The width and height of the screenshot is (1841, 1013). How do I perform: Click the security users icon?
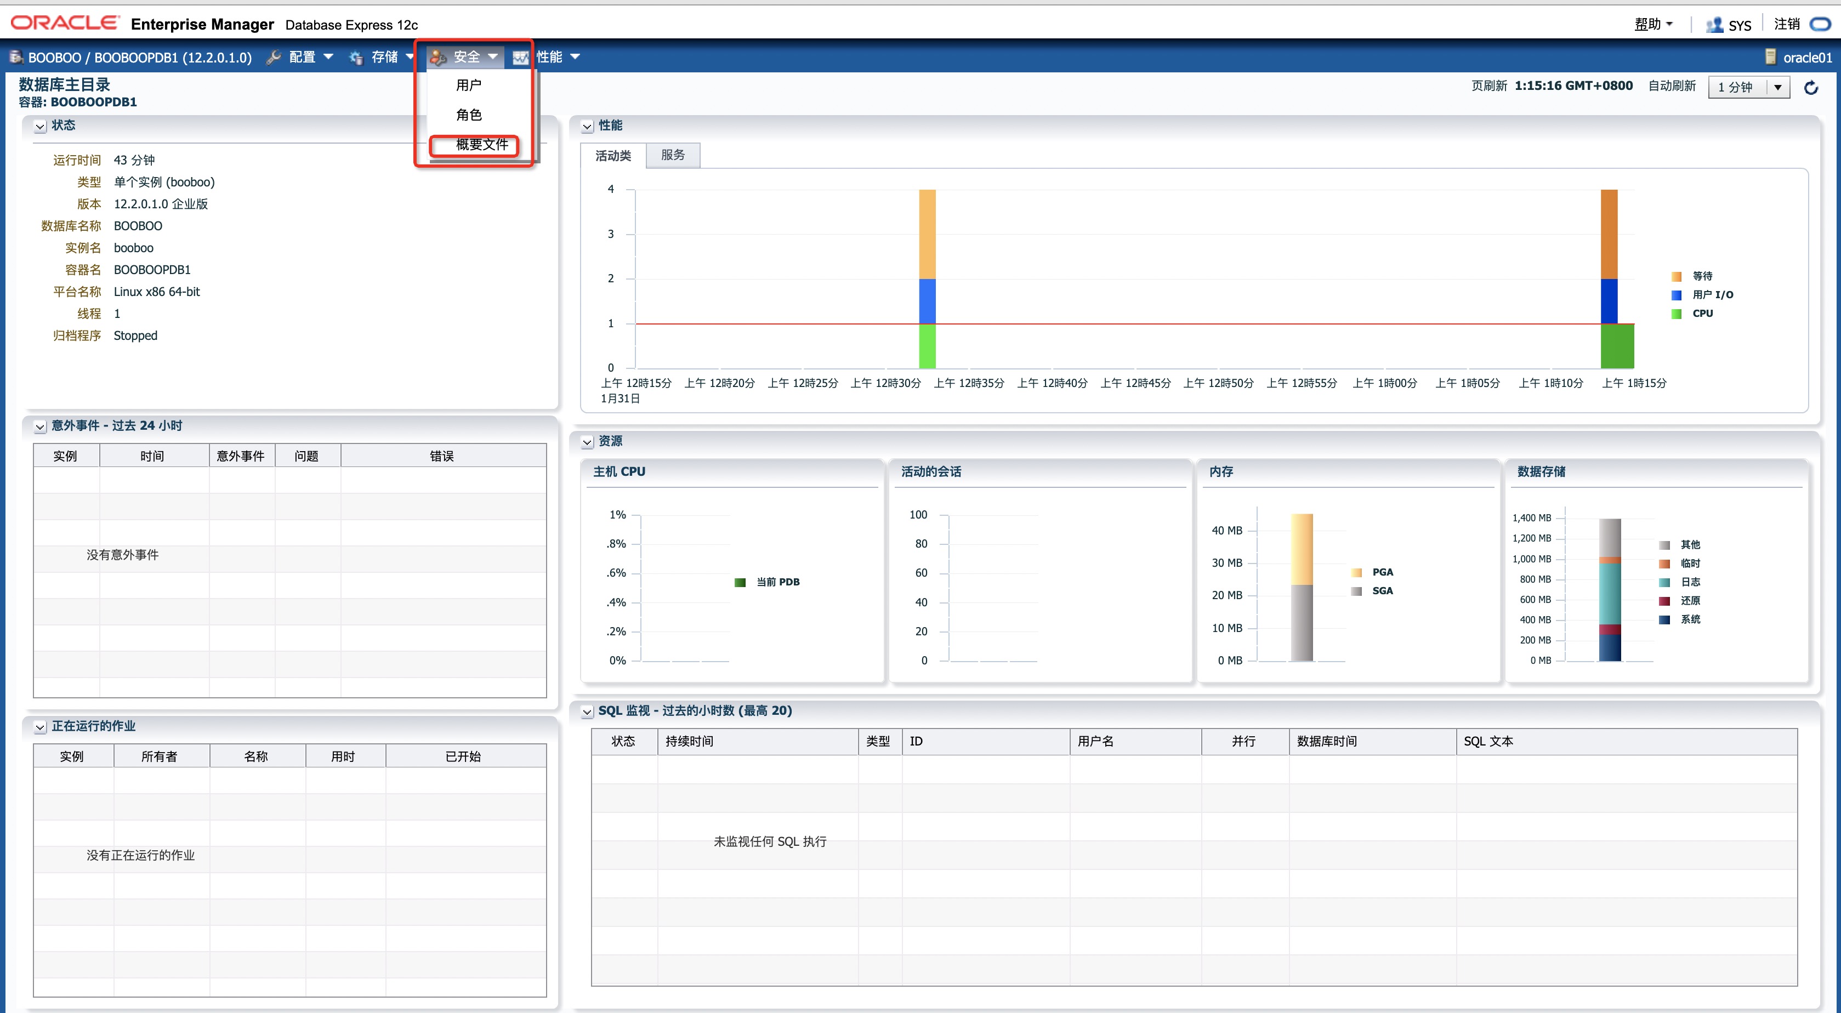[x=438, y=57]
